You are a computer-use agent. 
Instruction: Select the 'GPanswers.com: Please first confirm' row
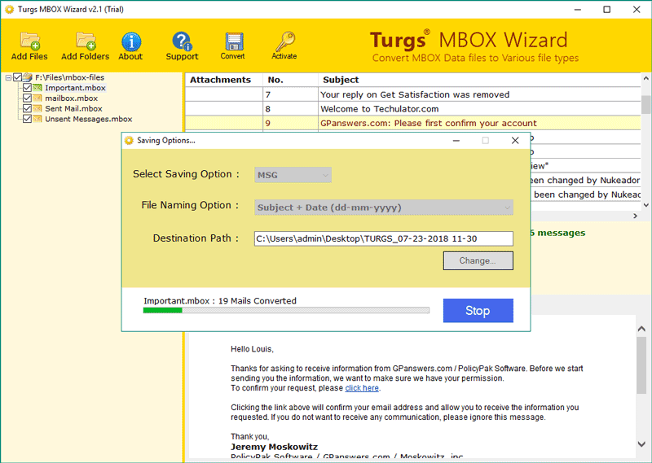click(x=413, y=123)
